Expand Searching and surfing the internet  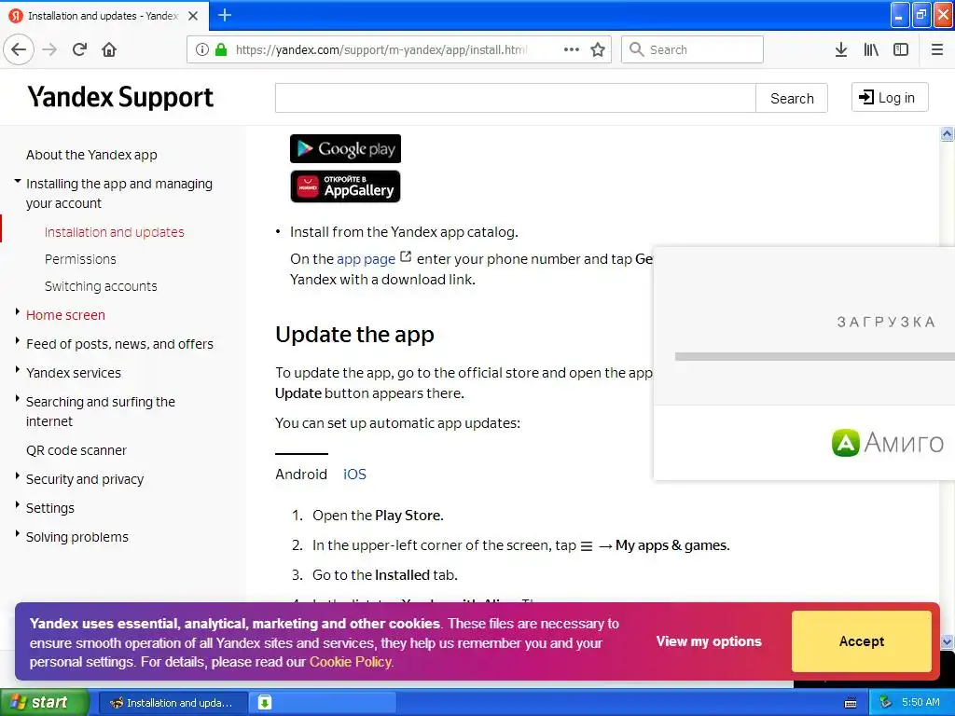coord(18,399)
